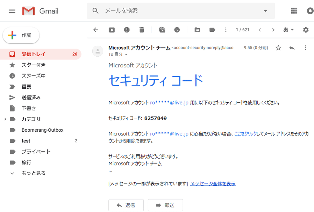Click the セキュリティ コード heading
Screen dimensions: 314x212
pyautogui.click(x=156, y=80)
